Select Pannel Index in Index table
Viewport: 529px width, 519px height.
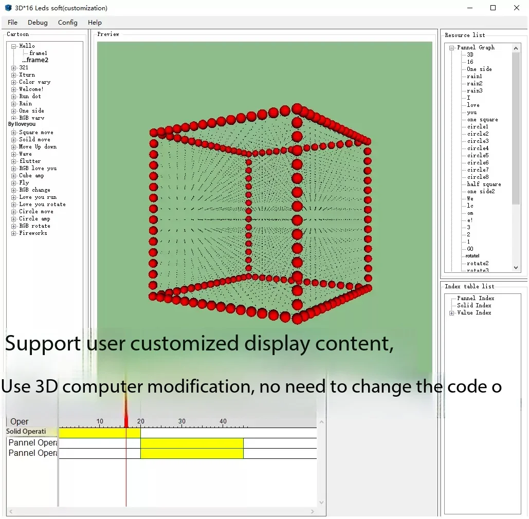coord(476,298)
